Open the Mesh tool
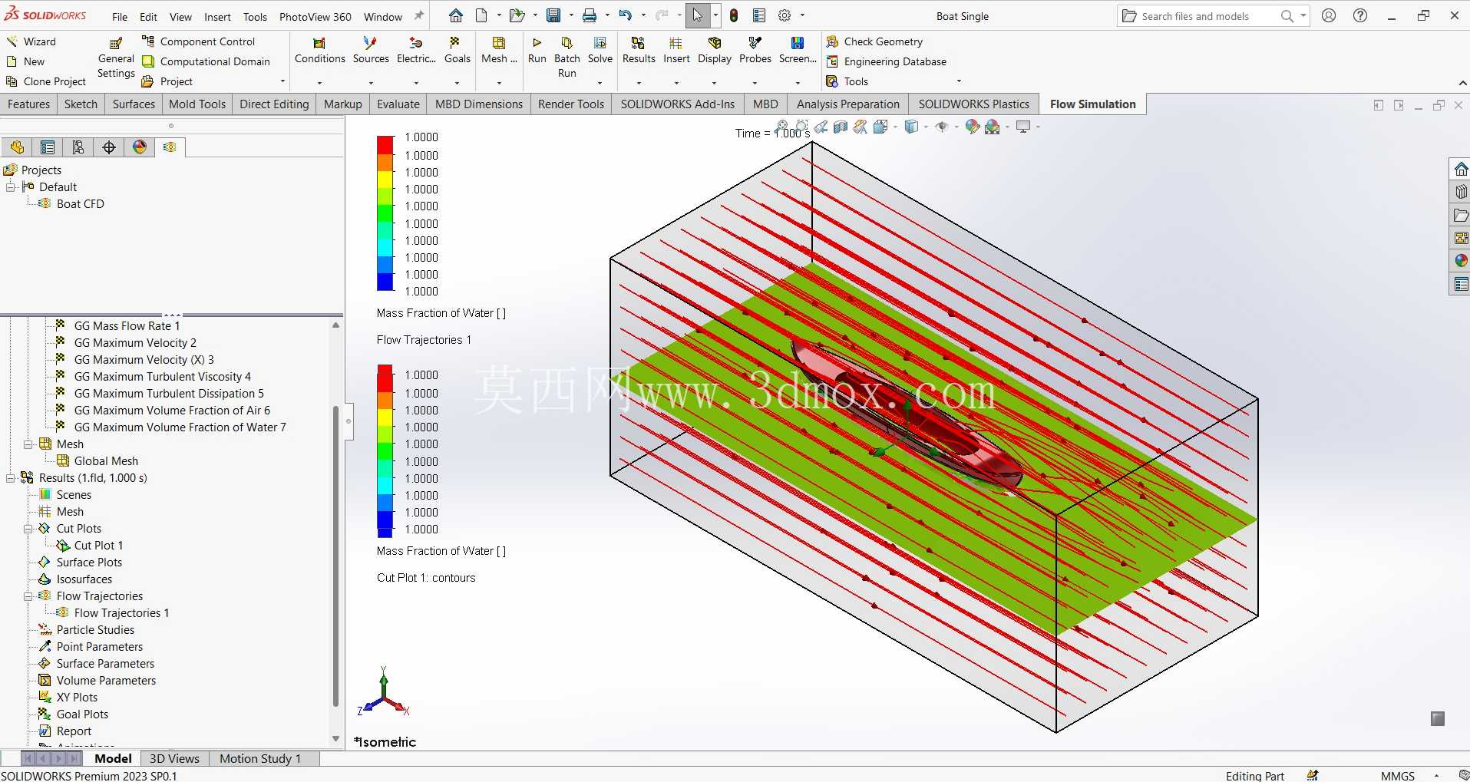 click(x=498, y=51)
